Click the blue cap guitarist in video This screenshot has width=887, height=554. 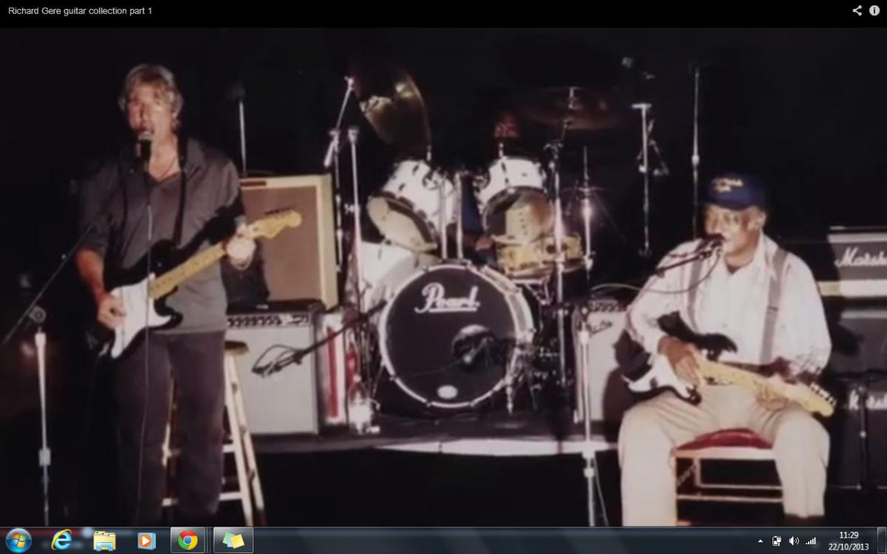[x=724, y=332]
